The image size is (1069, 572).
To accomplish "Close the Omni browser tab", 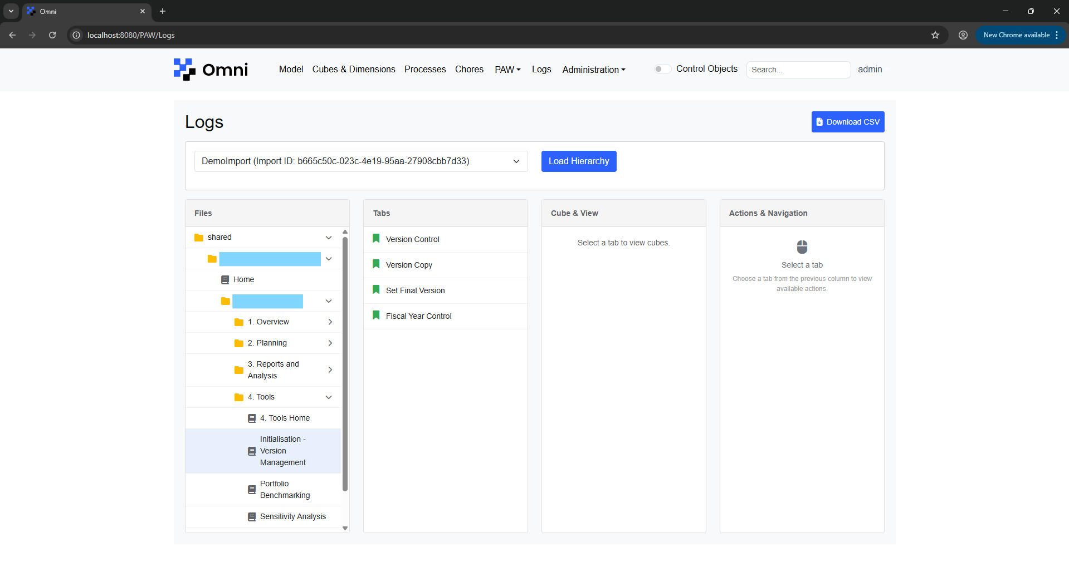I will [143, 11].
